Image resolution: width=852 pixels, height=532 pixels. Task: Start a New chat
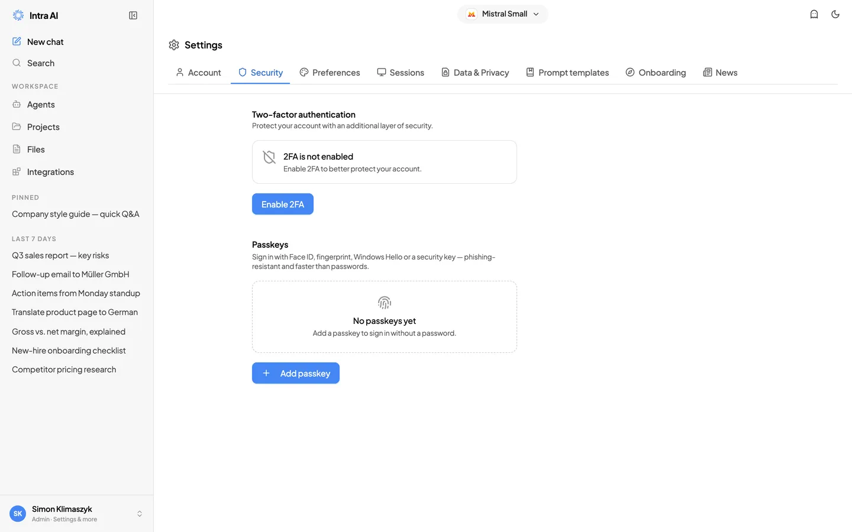77,41
